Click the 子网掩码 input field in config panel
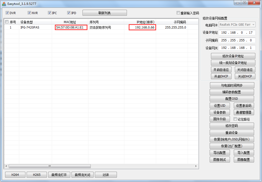The height and width of the screenshot is (182, 262). coord(237,40)
